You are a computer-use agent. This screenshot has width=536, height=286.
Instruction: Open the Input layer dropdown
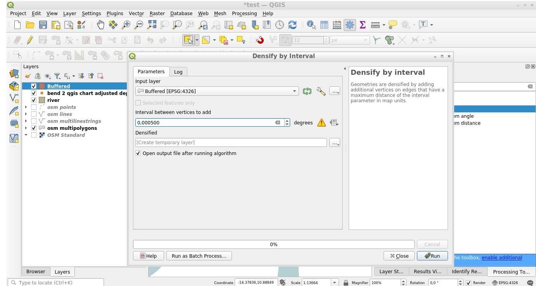click(x=217, y=91)
